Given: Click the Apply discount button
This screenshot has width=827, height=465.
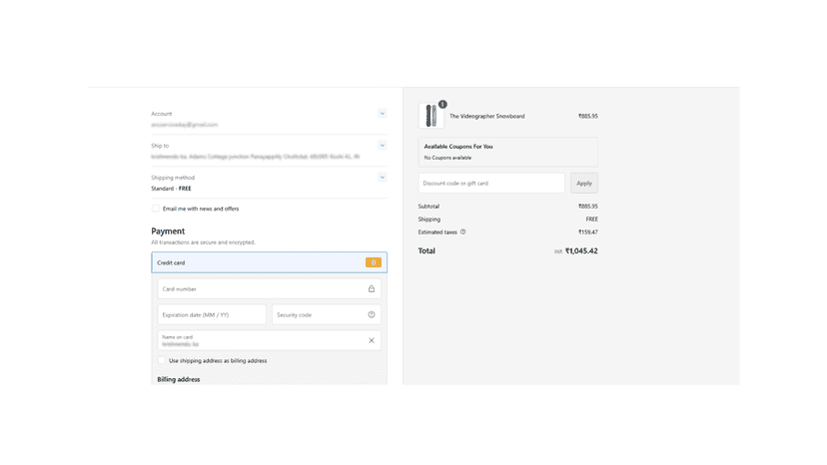Looking at the screenshot, I should click(584, 183).
